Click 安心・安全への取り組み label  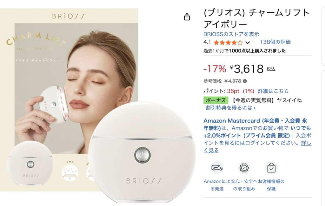pos(244,185)
